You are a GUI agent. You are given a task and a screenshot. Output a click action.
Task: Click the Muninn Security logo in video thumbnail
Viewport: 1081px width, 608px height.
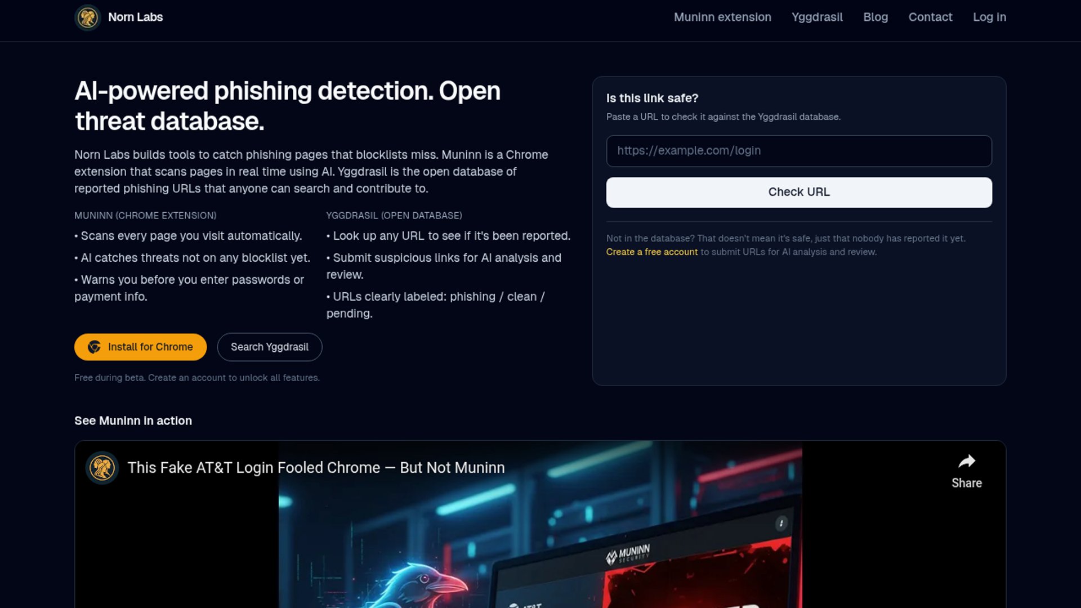pyautogui.click(x=628, y=554)
